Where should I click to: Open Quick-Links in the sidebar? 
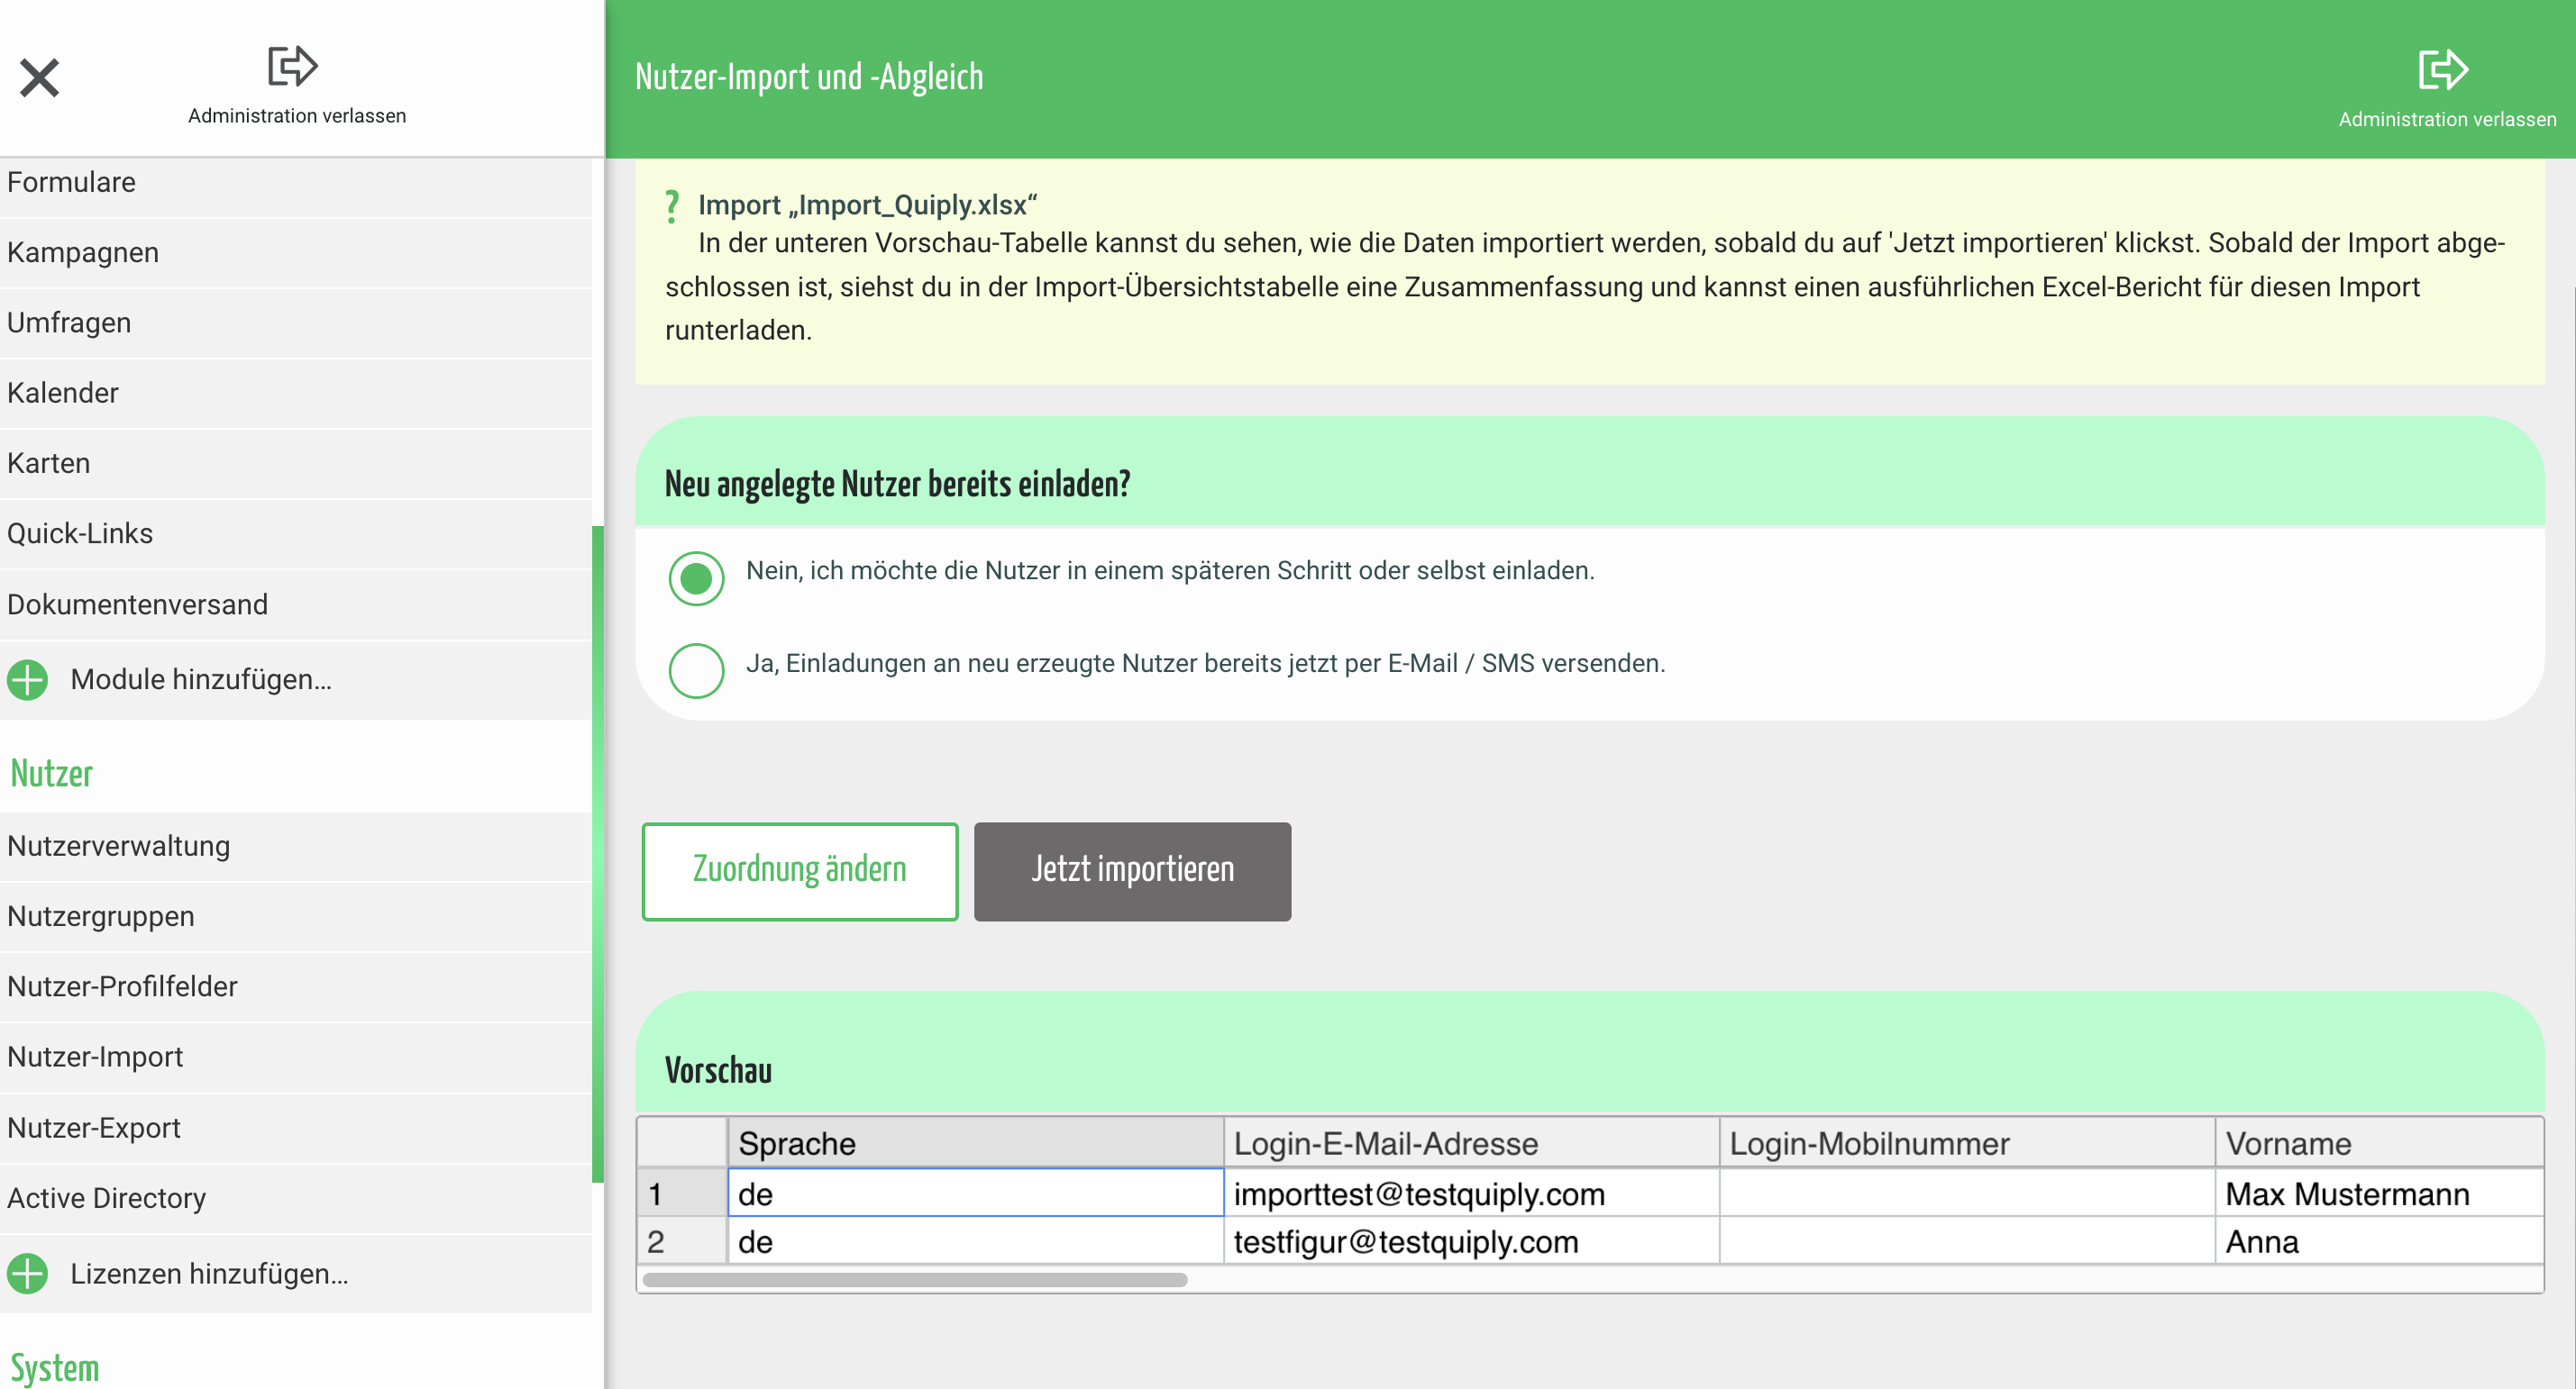pos(296,533)
